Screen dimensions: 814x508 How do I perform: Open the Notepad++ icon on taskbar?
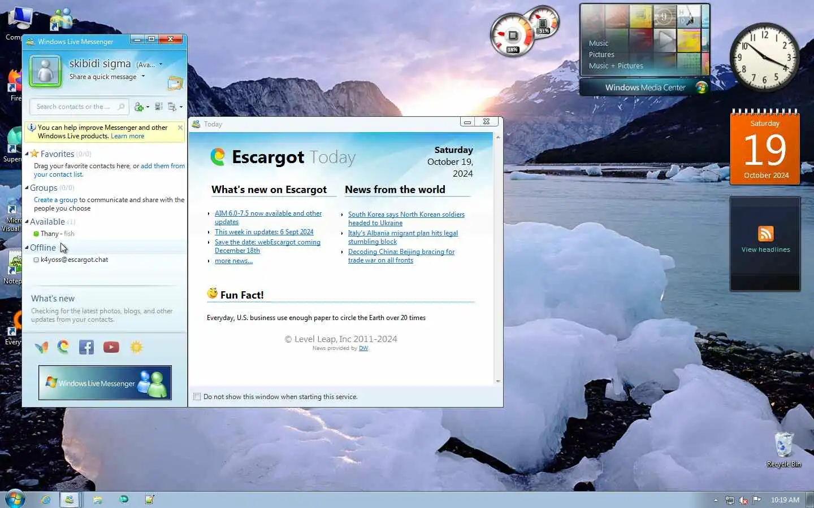(x=150, y=500)
